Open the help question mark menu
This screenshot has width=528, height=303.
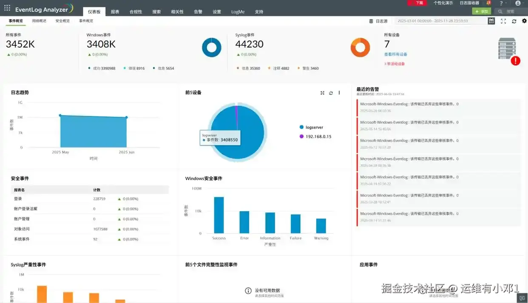(x=501, y=3)
